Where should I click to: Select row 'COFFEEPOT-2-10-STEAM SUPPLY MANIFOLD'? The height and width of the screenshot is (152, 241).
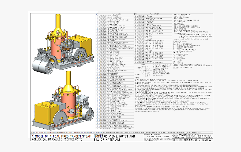point(115,64)
